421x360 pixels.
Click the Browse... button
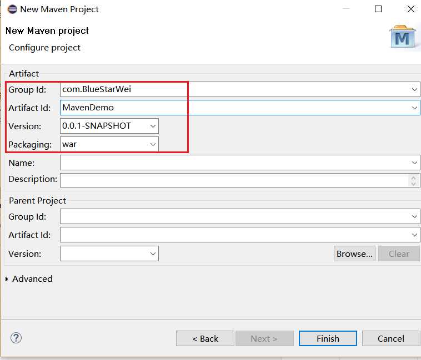354,253
